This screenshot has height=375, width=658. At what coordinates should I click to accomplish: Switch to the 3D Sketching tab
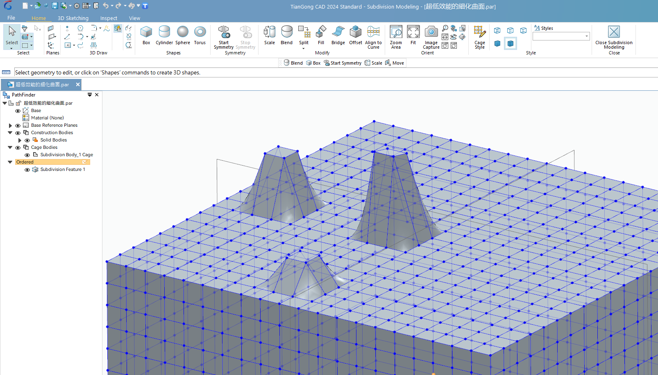pos(73,18)
